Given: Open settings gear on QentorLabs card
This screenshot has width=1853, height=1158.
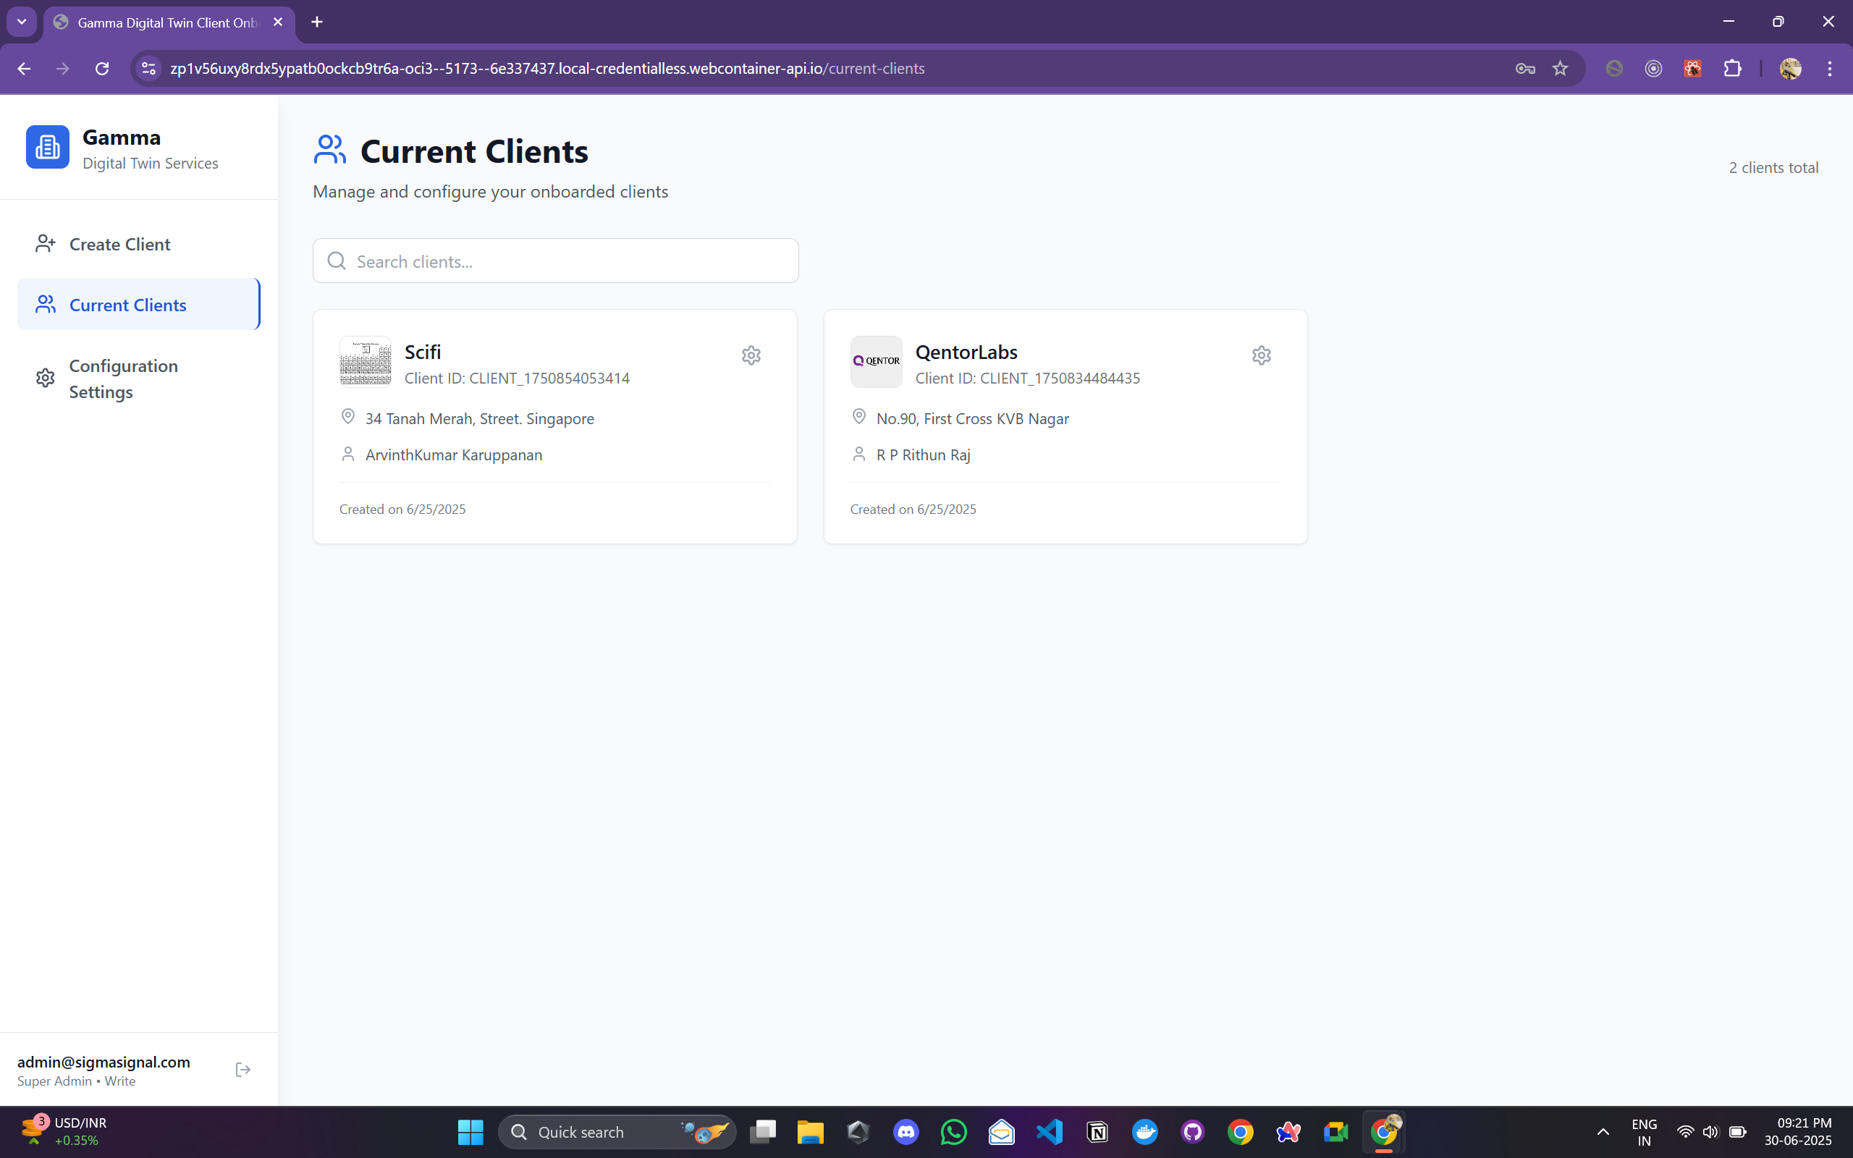Looking at the screenshot, I should coord(1261,355).
